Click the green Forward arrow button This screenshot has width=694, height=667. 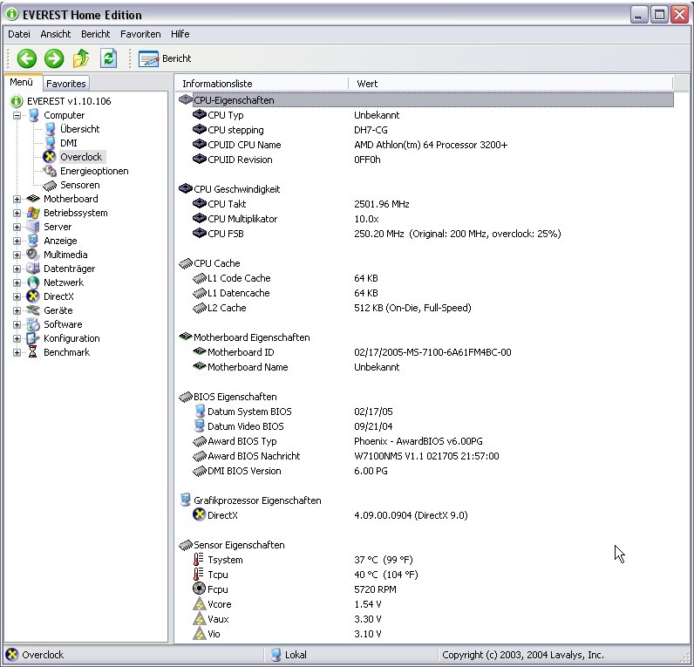tap(54, 58)
